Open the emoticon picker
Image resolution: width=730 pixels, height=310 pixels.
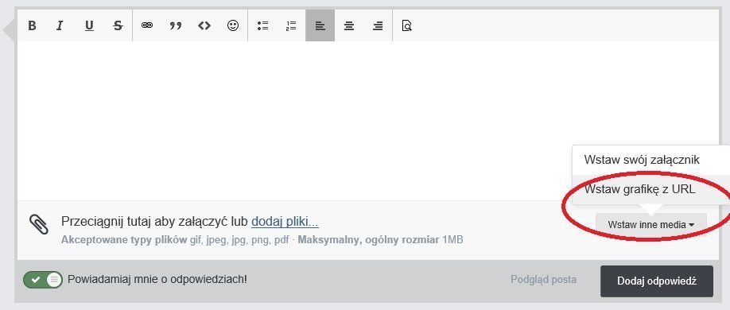(233, 25)
